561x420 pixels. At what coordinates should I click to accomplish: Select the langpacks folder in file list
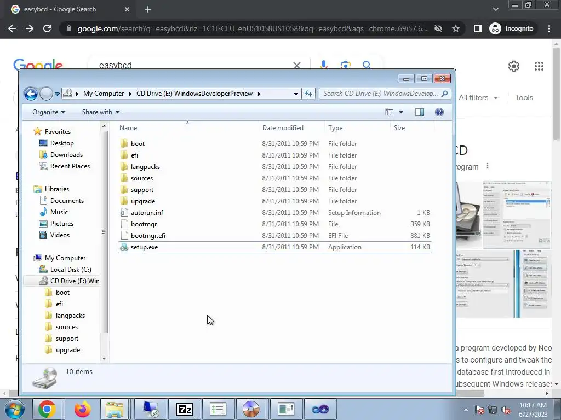[275, 166]
